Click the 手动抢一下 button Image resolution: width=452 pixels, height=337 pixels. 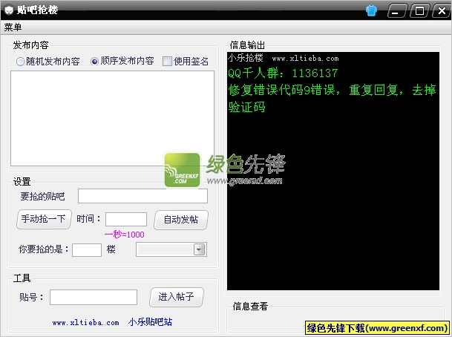44,220
